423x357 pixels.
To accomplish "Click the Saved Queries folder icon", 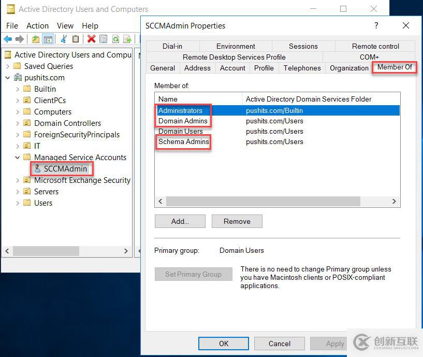I will (x=18, y=66).
